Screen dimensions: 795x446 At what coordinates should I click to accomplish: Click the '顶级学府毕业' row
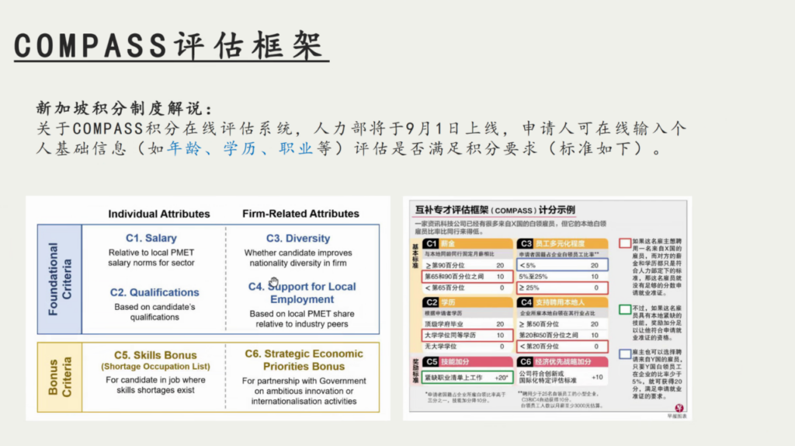pos(467,324)
